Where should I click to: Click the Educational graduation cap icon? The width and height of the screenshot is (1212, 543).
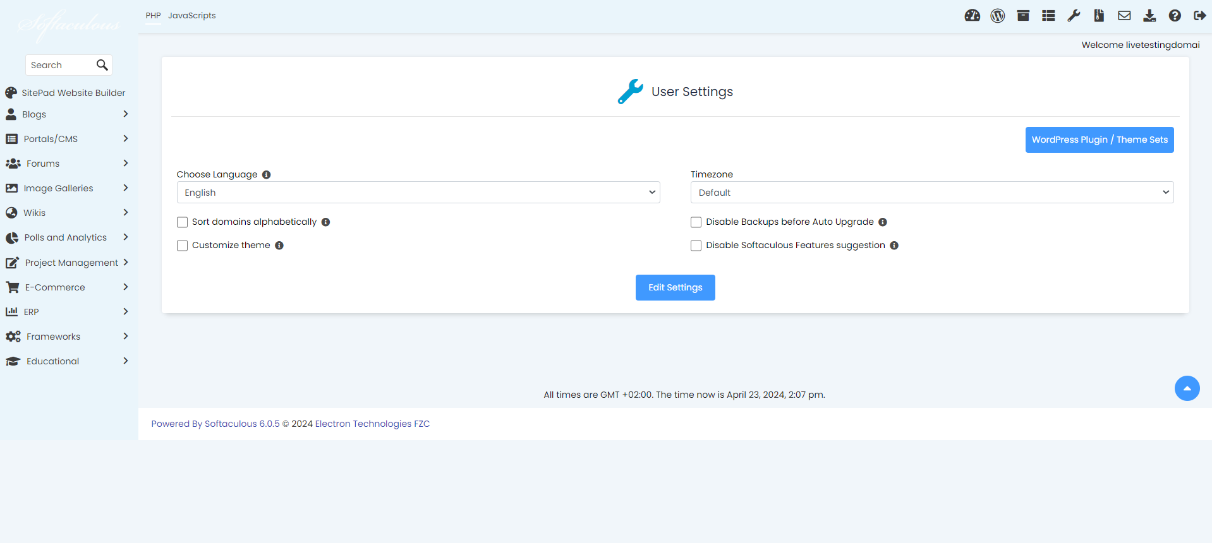coord(13,361)
